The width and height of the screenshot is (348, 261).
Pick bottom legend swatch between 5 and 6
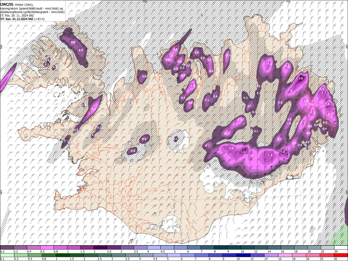coord(174,255)
